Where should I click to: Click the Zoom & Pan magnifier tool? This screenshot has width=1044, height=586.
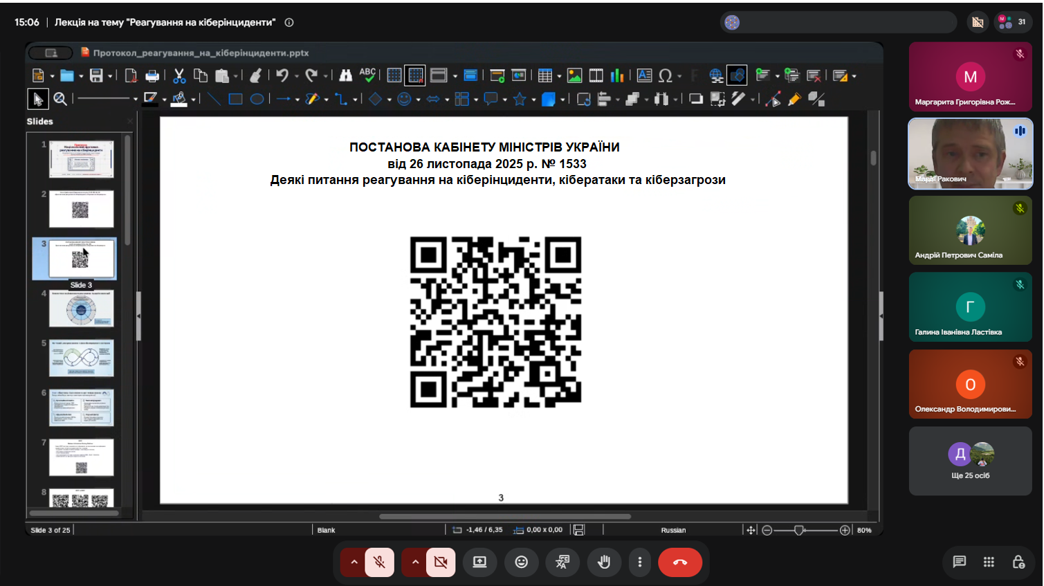point(60,100)
